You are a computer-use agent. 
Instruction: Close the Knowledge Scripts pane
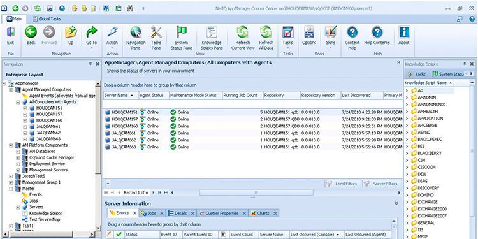[472, 64]
